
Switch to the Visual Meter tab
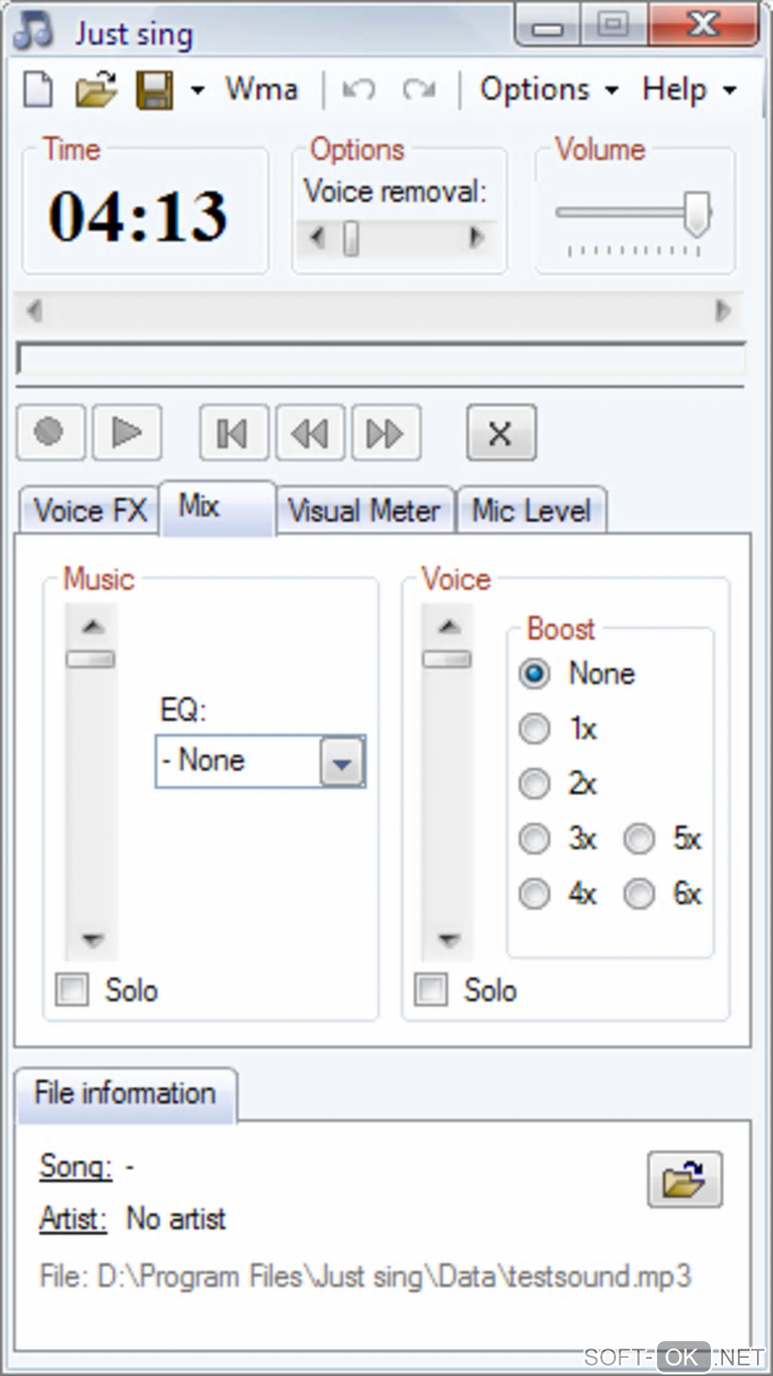click(365, 510)
